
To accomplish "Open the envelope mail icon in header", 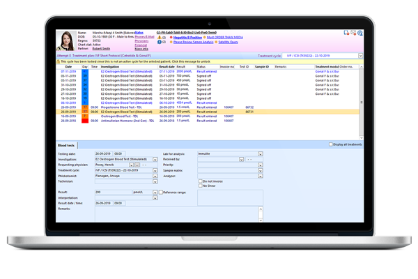I will [353, 33].
